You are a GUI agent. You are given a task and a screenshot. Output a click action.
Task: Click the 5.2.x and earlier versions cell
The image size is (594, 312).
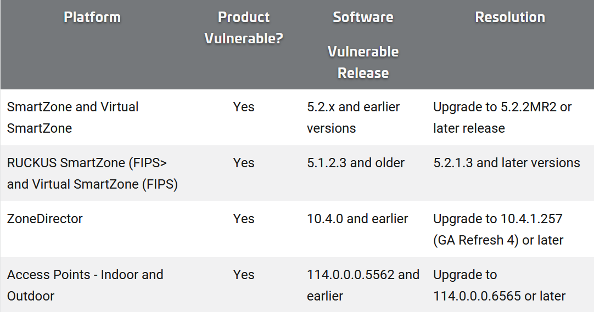click(x=353, y=117)
